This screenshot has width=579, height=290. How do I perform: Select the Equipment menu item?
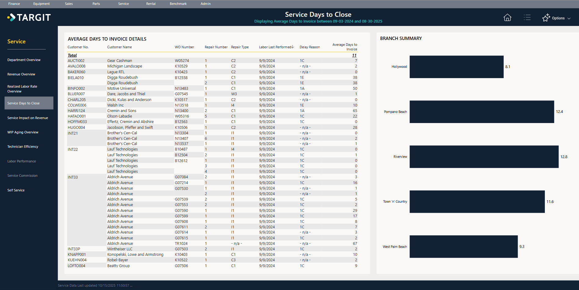pyautogui.click(x=42, y=4)
